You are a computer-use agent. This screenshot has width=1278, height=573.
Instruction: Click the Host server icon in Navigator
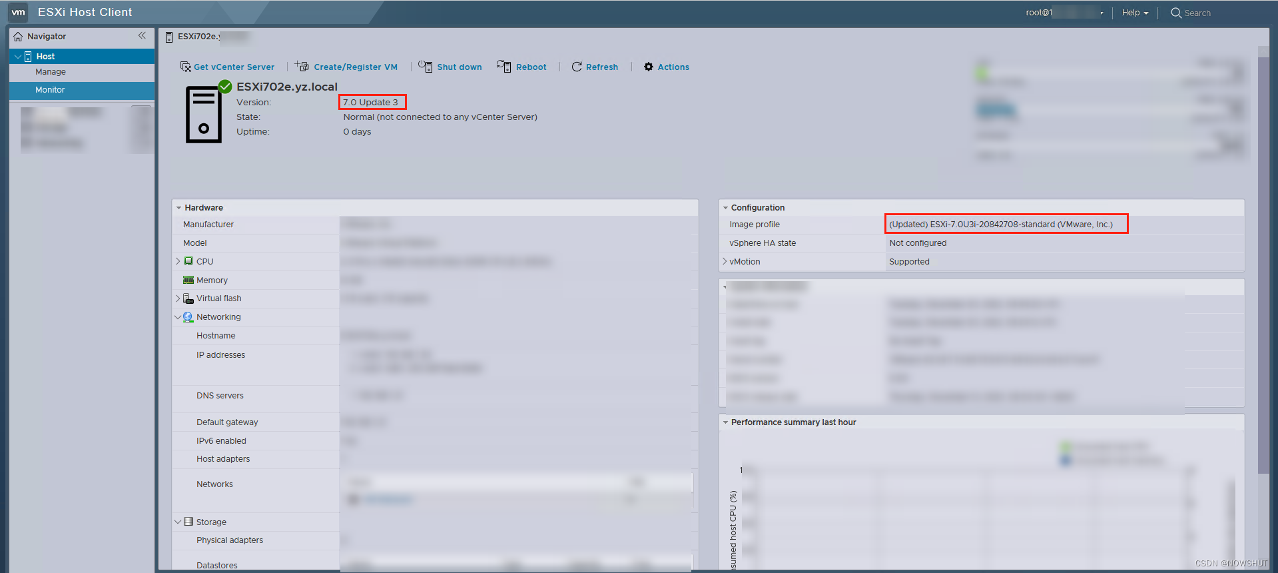point(28,57)
